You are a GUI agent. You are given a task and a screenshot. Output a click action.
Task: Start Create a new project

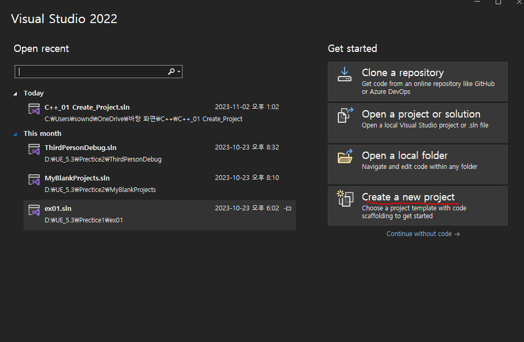[418, 206]
